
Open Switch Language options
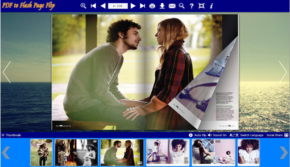pos(246,135)
